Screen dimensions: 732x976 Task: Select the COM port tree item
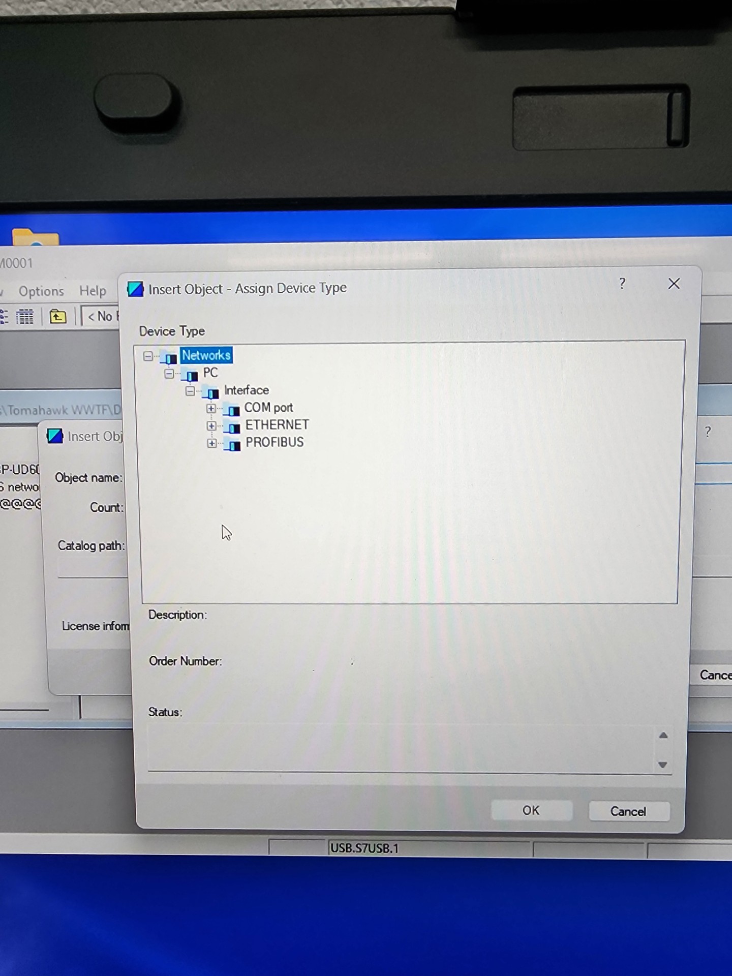click(269, 408)
